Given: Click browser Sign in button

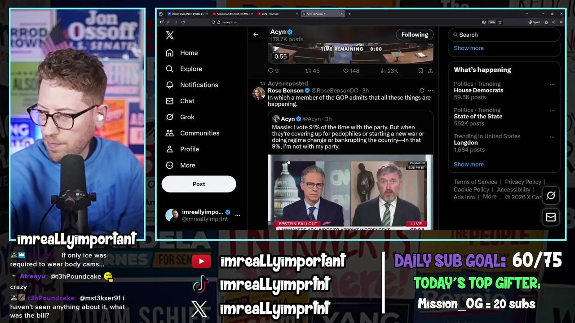Looking at the screenshot, I should point(534,22).
